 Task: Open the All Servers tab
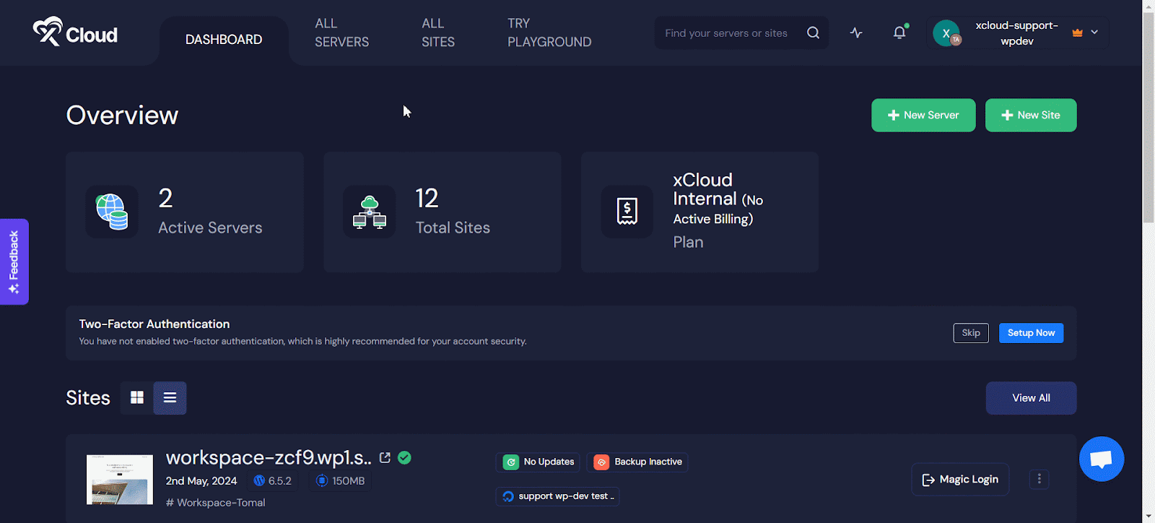coord(341,33)
